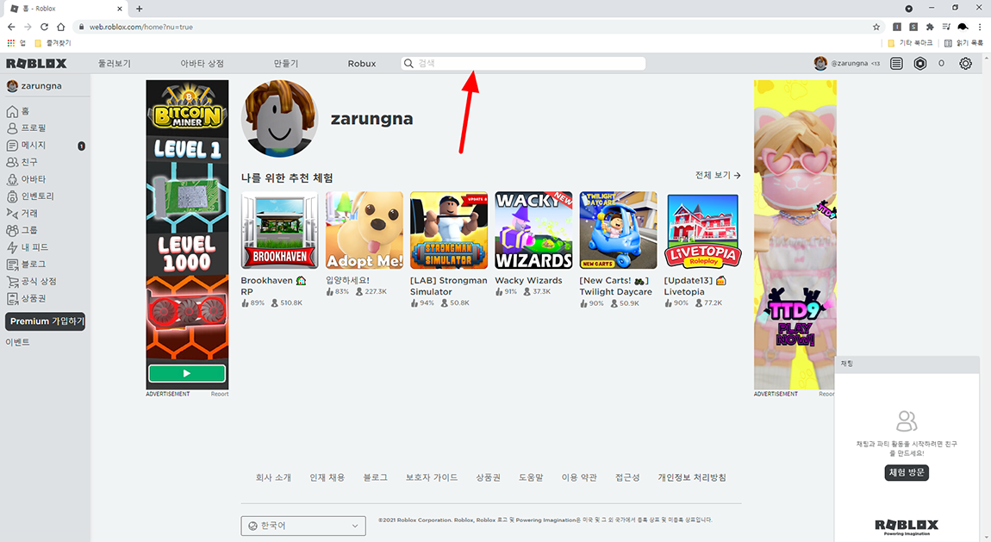
Task: Click the 채팅 chat panel header
Action: click(907, 364)
